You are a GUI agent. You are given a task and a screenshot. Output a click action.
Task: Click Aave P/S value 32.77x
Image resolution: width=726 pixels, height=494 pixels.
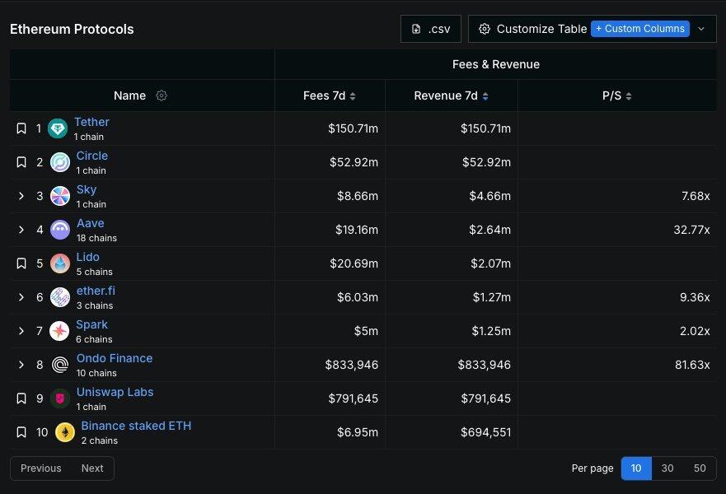tap(691, 230)
